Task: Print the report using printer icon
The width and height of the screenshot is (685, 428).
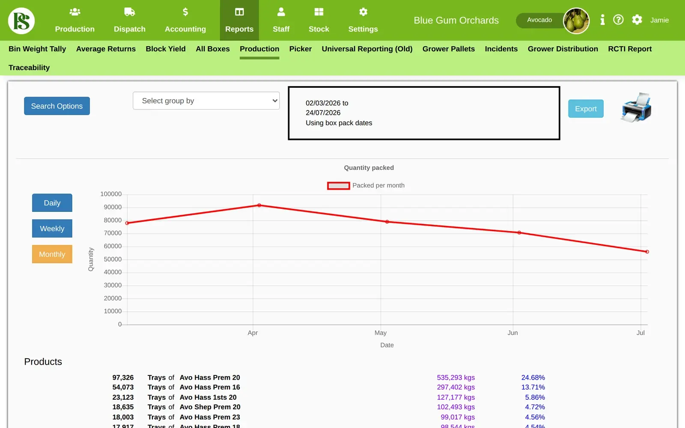Action: coord(636,107)
